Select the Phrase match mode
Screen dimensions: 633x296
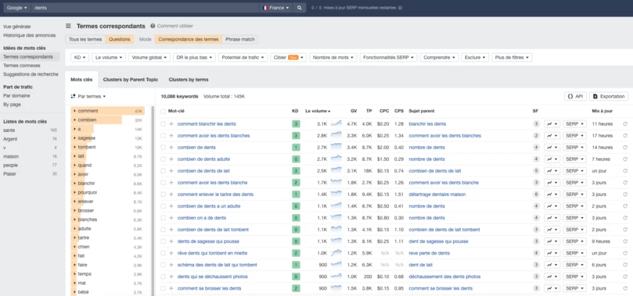pos(240,39)
